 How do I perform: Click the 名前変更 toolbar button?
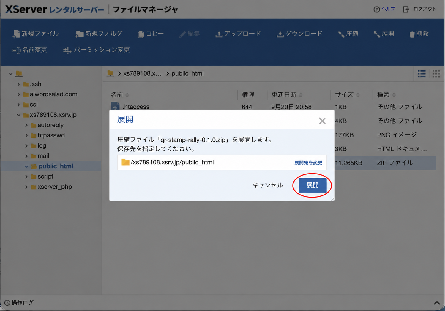(30, 50)
